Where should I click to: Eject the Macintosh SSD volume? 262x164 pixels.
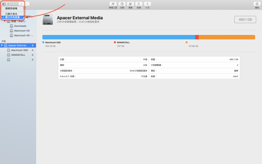(33, 50)
